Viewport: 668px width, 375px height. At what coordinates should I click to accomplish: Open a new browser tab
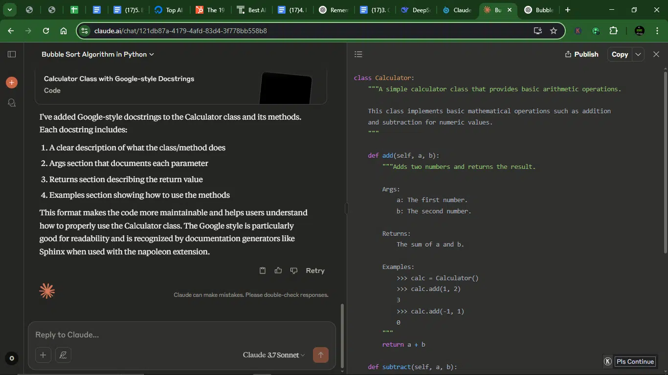(x=567, y=10)
